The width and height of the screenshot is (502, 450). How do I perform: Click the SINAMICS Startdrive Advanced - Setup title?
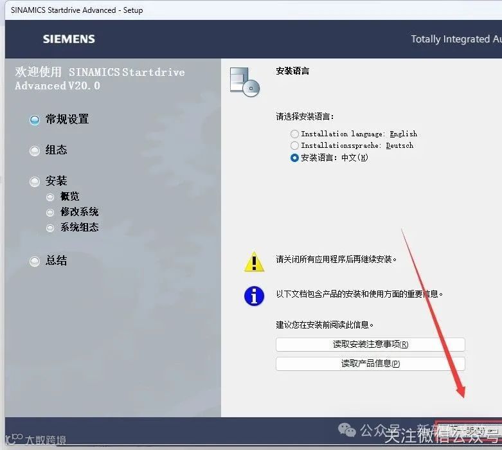[77, 10]
